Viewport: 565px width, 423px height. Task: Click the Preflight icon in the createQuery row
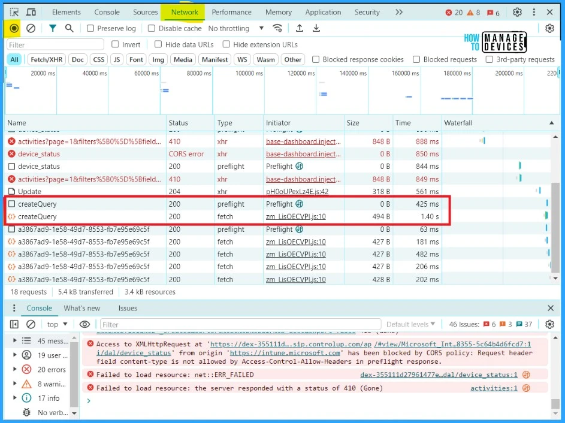(x=300, y=204)
